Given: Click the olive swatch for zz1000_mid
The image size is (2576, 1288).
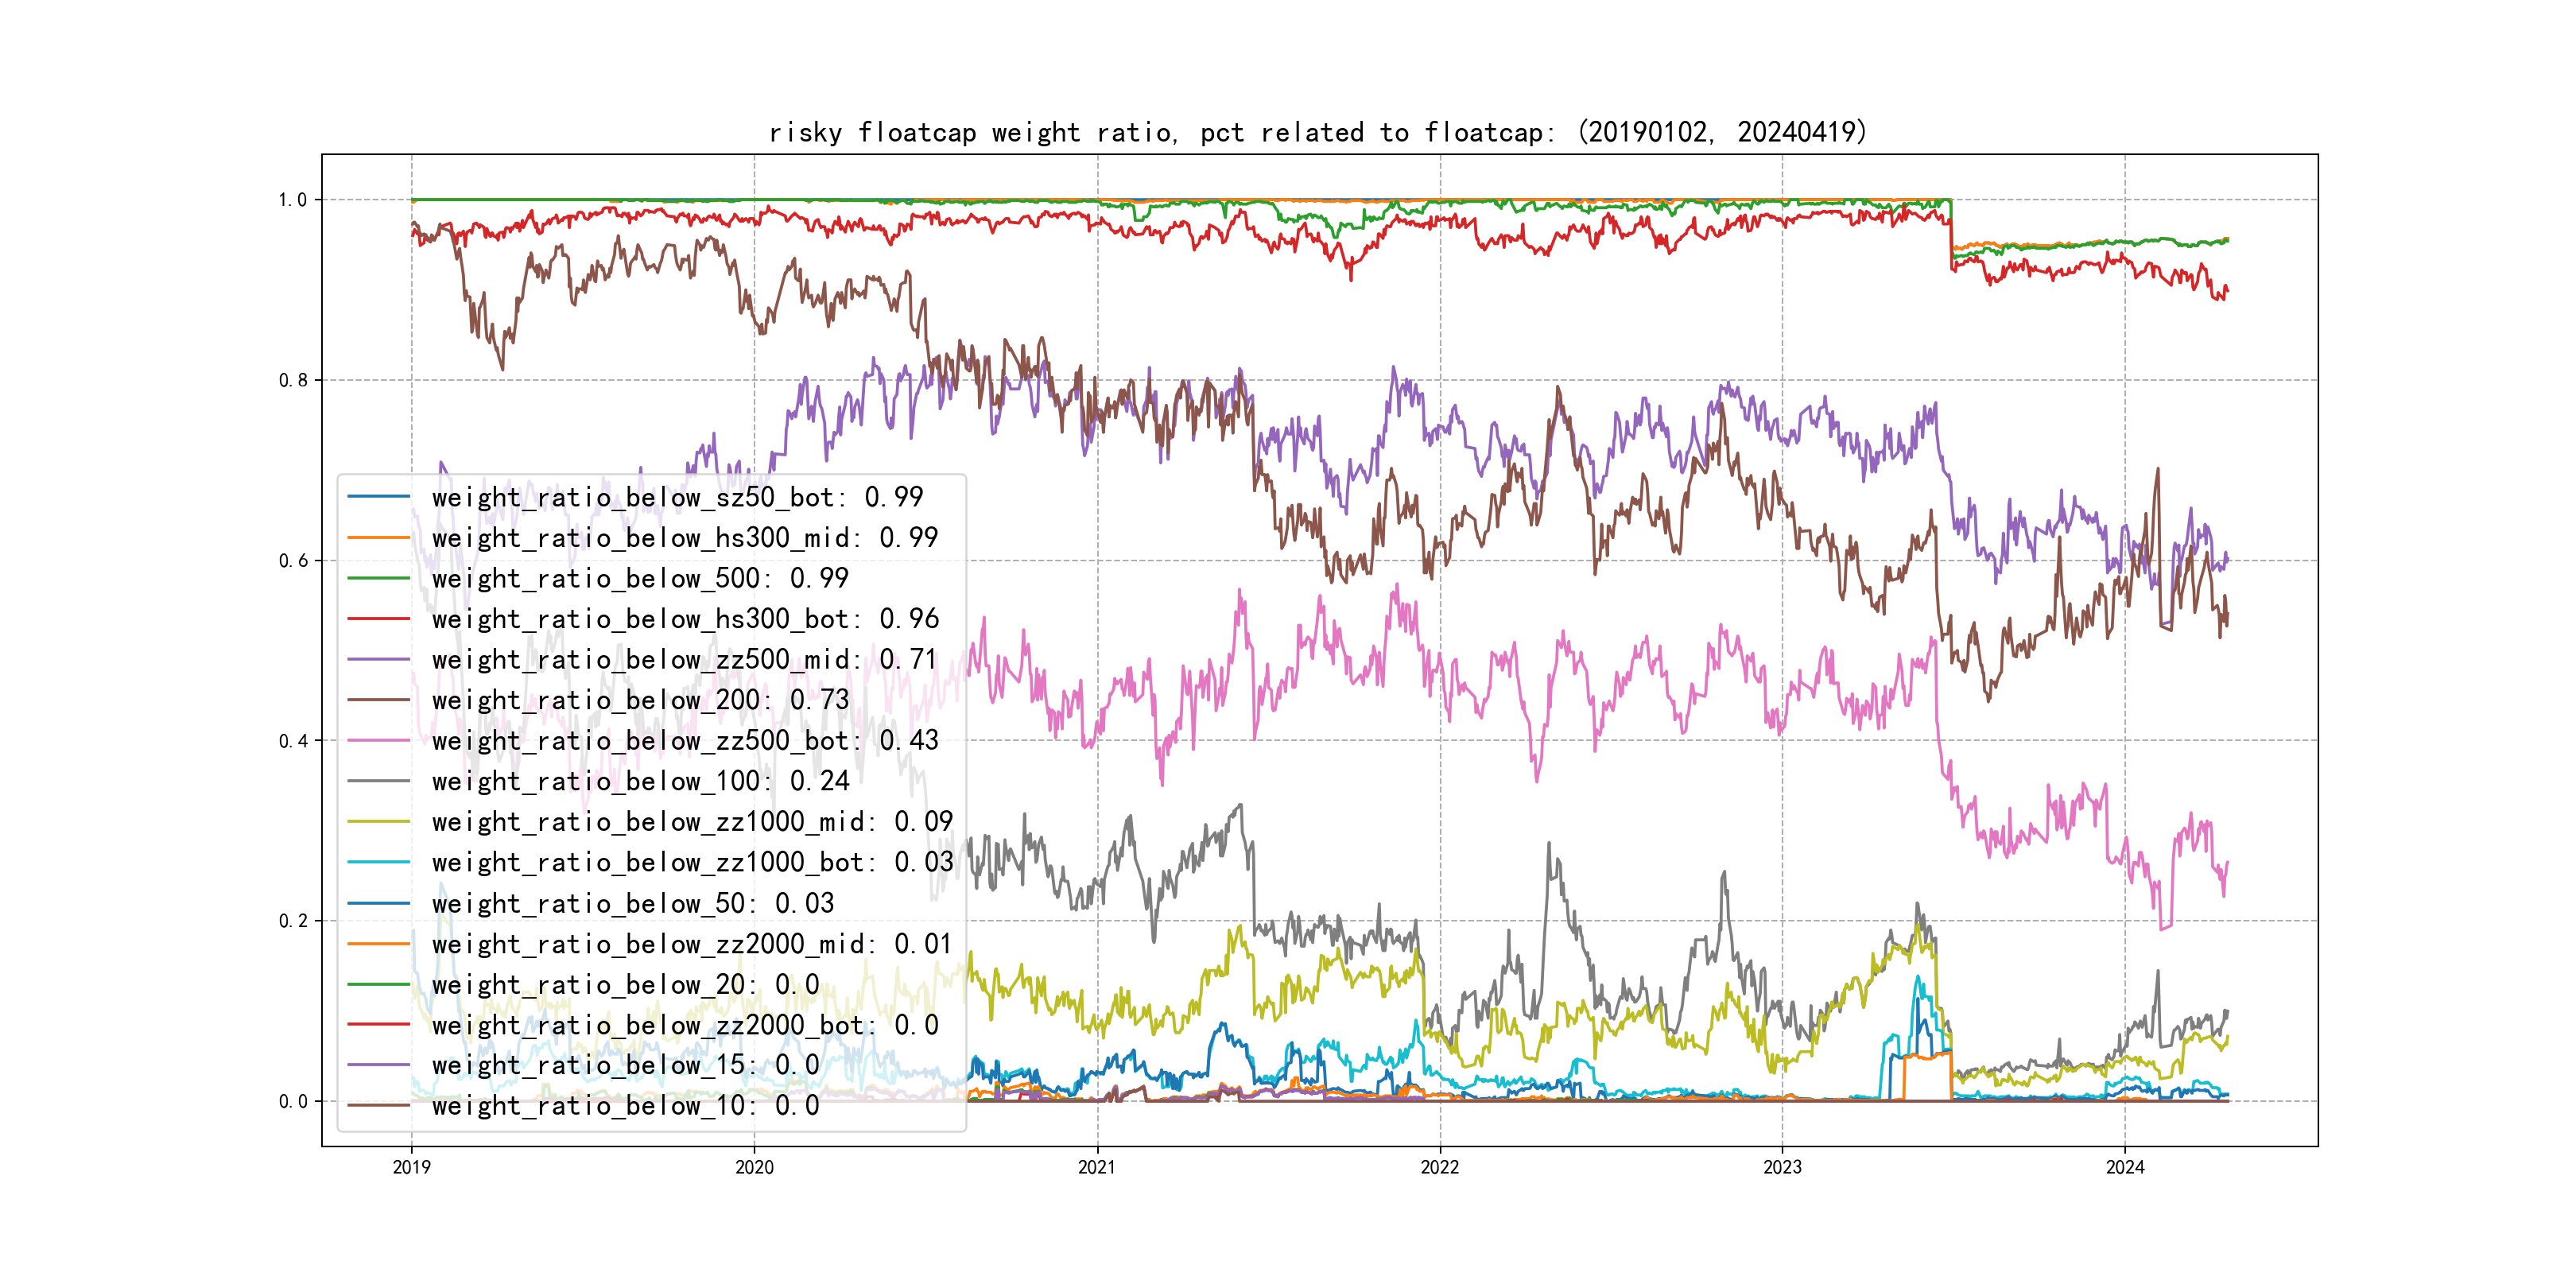Looking at the screenshot, I should pyautogui.click(x=378, y=822).
